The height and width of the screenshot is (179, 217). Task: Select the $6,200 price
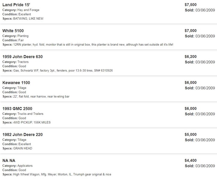[191, 57]
